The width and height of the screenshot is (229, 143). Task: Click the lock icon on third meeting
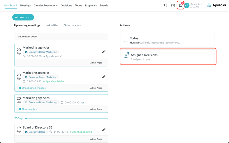click(x=83, y=102)
